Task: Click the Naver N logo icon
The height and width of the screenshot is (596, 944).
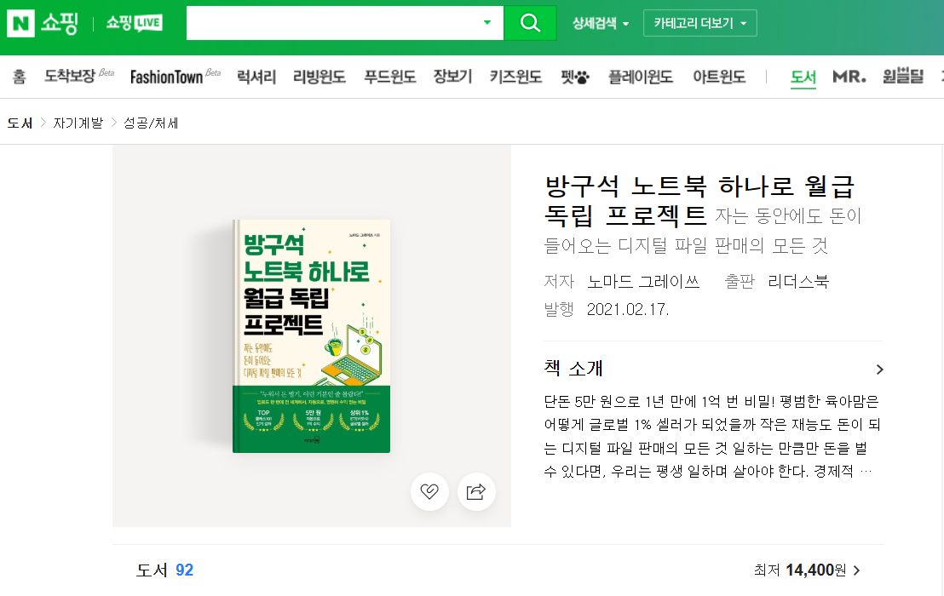Action: [x=20, y=24]
